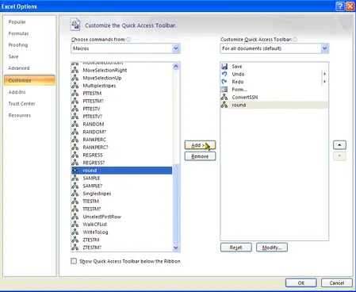Confirm with the OK button
Screen dimensions: 356x292
point(301,282)
